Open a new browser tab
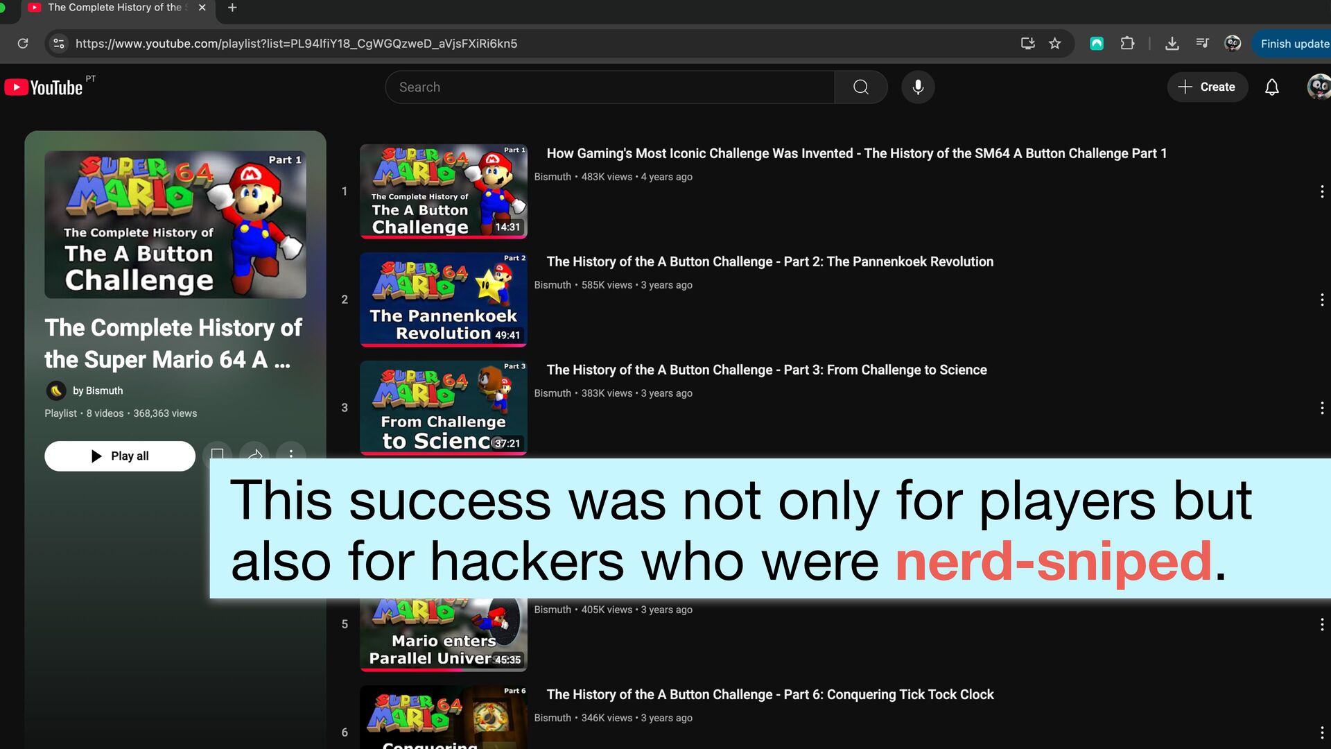1331x749 pixels. 232,8
